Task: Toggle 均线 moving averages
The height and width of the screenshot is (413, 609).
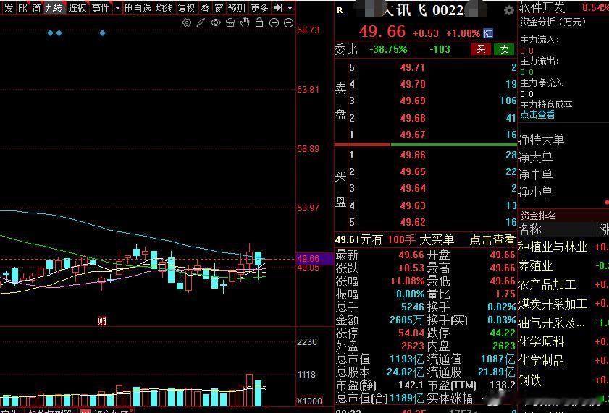Action: pyautogui.click(x=164, y=8)
